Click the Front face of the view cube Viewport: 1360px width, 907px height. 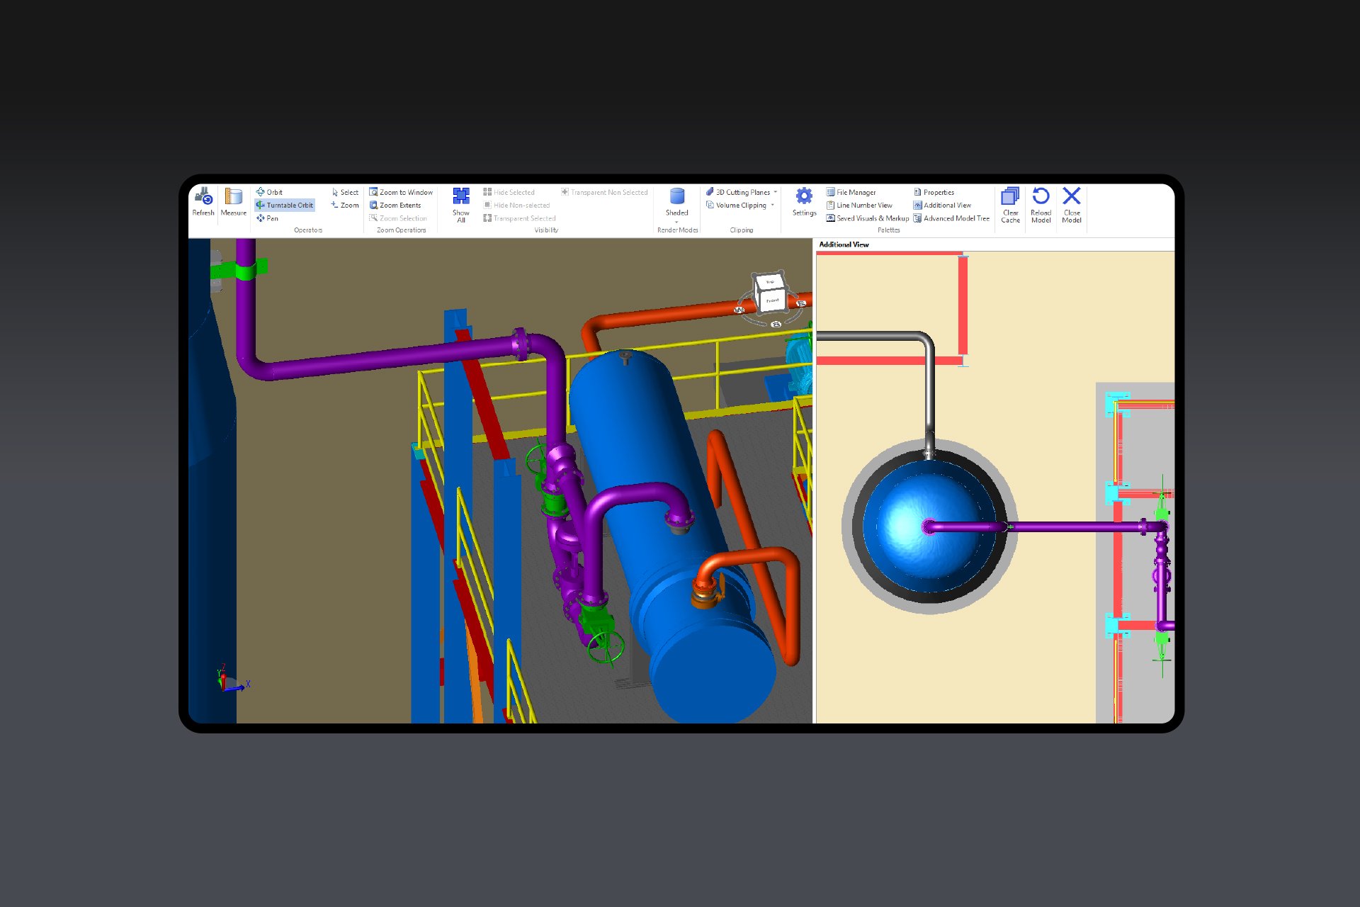tap(772, 301)
